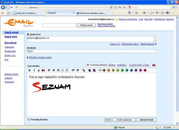The height and width of the screenshot is (130, 179).
Task: Click the browser Home icon
Action: coord(129,12)
